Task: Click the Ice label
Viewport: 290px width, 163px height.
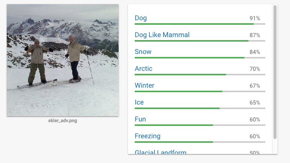Action: point(139,102)
